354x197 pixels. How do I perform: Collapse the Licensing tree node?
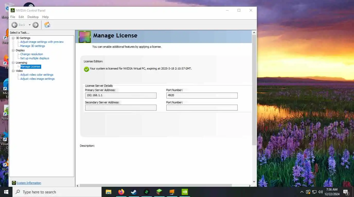pyautogui.click(x=13, y=63)
